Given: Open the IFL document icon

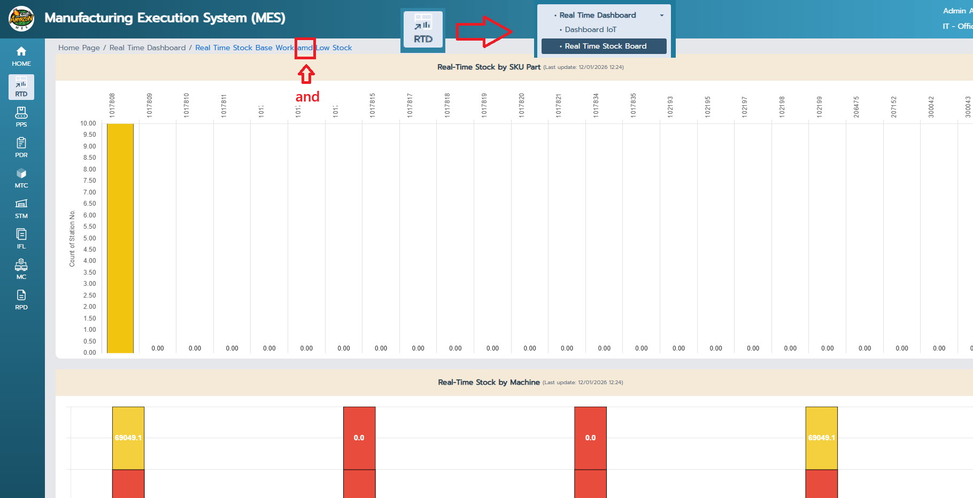Looking at the screenshot, I should 21,239.
